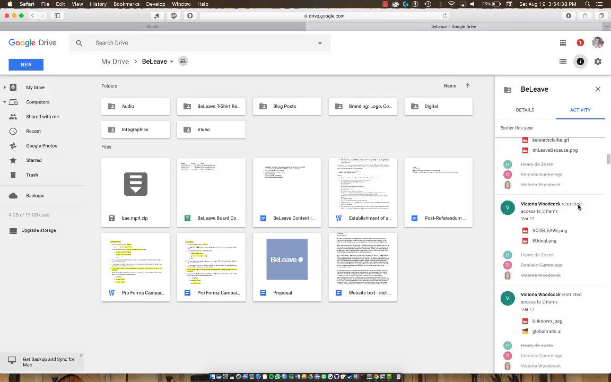The height and width of the screenshot is (382, 611).
Task: Open VOTELEAVE.png in activity list
Action: pyautogui.click(x=549, y=230)
